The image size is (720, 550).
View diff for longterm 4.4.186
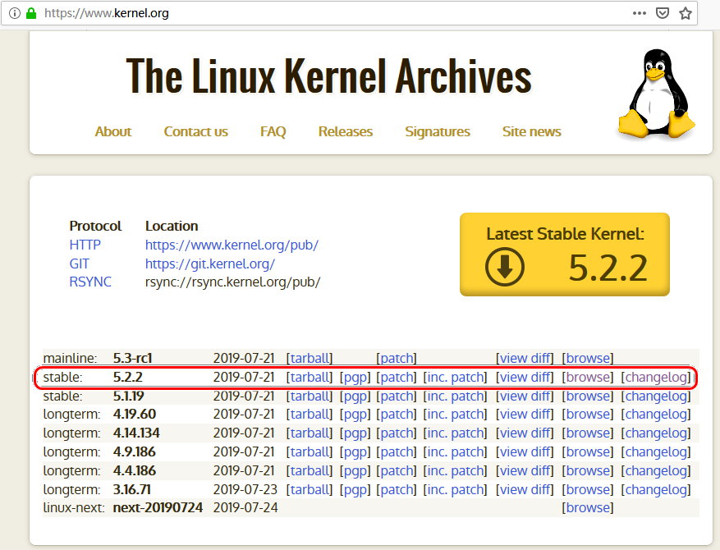[x=525, y=470]
